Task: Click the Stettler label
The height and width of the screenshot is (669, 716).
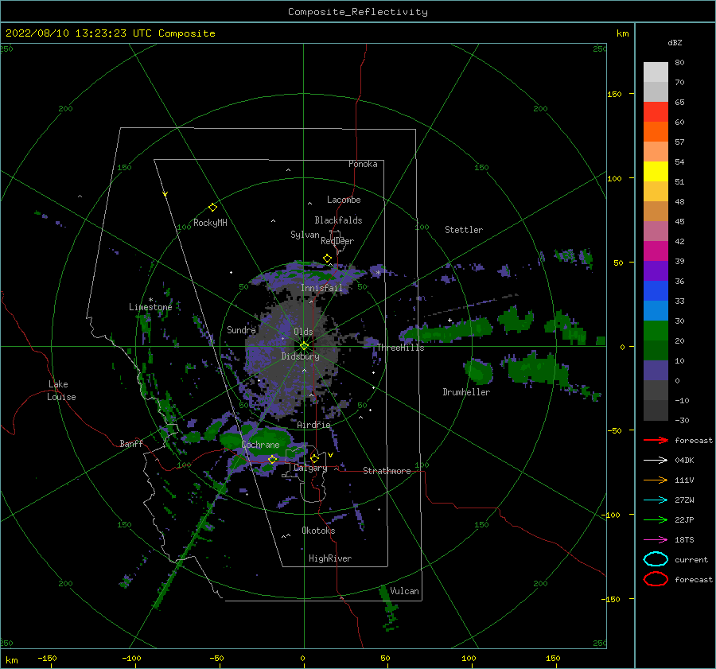Action: [x=464, y=230]
